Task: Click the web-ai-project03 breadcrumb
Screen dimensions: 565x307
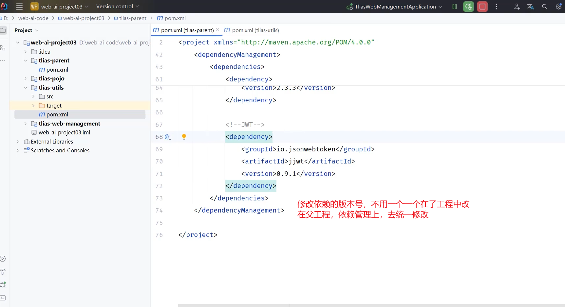Action: click(81, 18)
